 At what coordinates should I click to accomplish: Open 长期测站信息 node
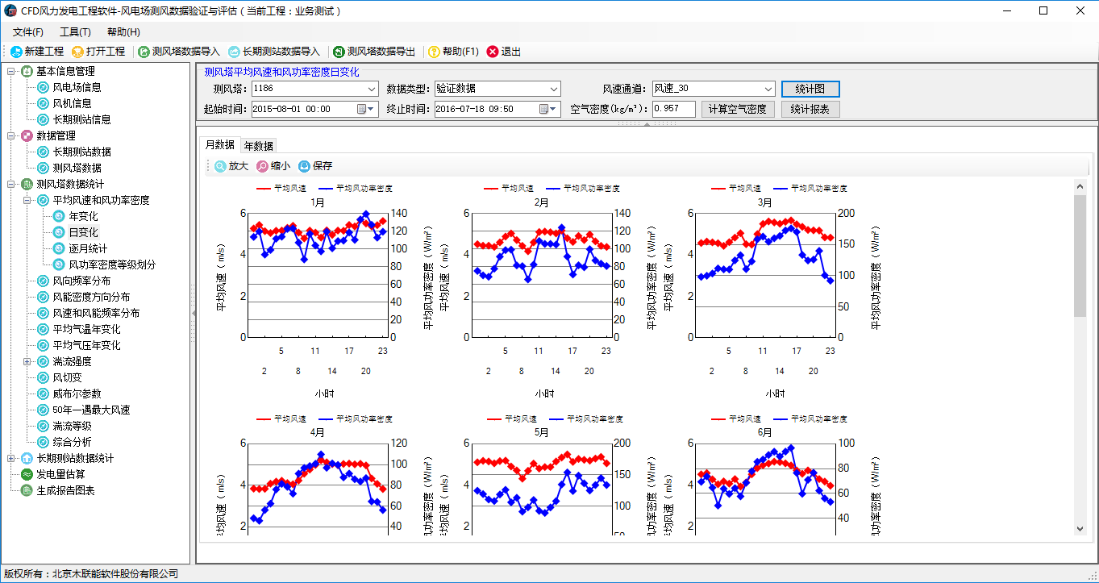coord(81,119)
